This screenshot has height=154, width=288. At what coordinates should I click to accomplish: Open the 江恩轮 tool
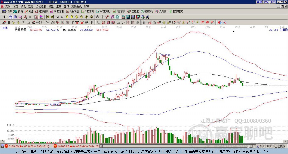[x=133, y=11]
